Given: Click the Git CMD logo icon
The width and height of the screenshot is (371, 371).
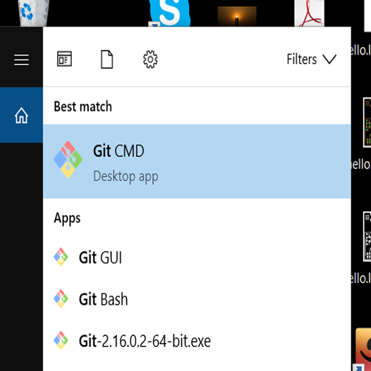Looking at the screenshot, I should click(x=68, y=160).
